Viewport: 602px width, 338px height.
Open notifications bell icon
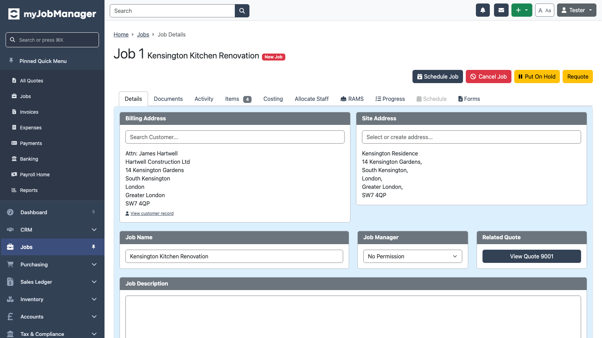(x=483, y=10)
